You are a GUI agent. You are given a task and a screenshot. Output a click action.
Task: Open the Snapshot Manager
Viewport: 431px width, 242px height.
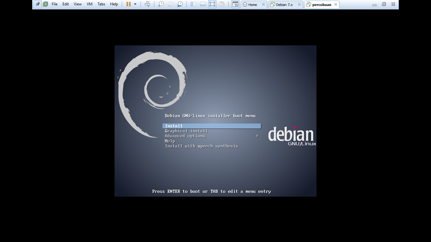click(180, 4)
